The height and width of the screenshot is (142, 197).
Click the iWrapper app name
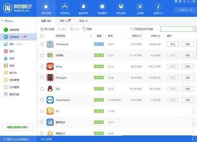click(61, 78)
